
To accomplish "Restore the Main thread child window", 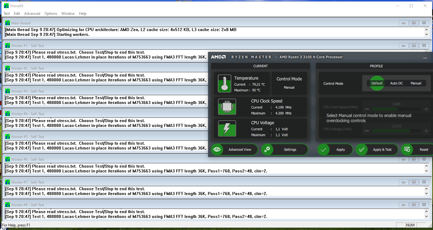I will pos(414,23).
